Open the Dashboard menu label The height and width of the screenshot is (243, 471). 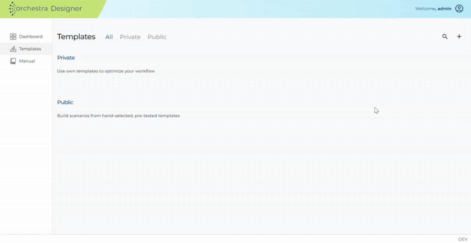click(31, 37)
